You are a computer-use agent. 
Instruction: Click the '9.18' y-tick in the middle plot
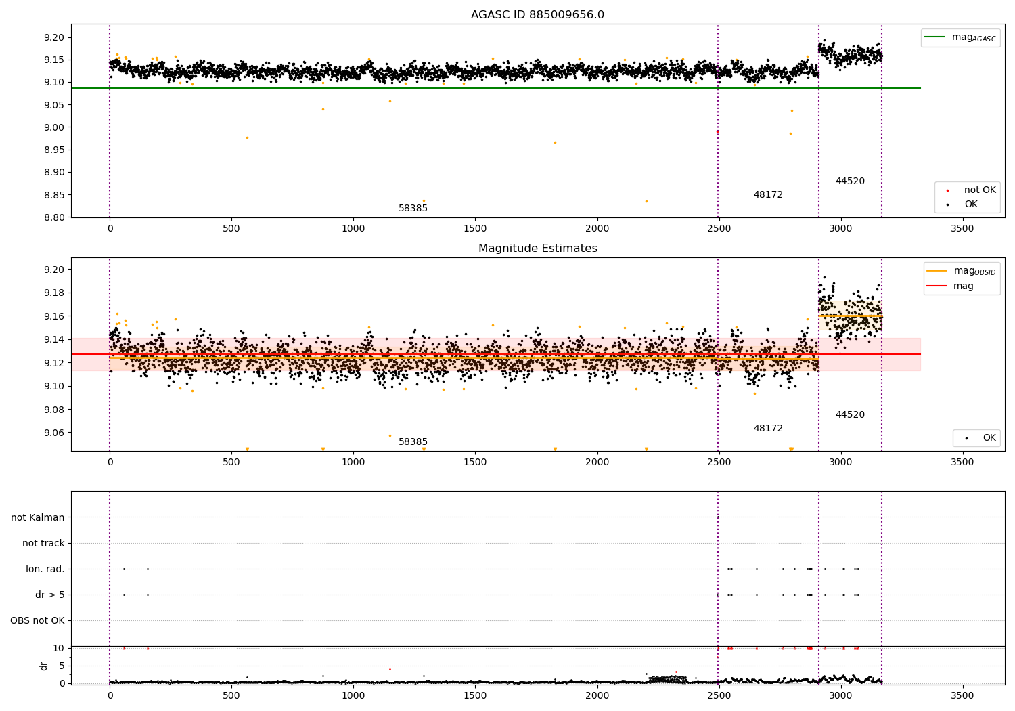[54, 293]
